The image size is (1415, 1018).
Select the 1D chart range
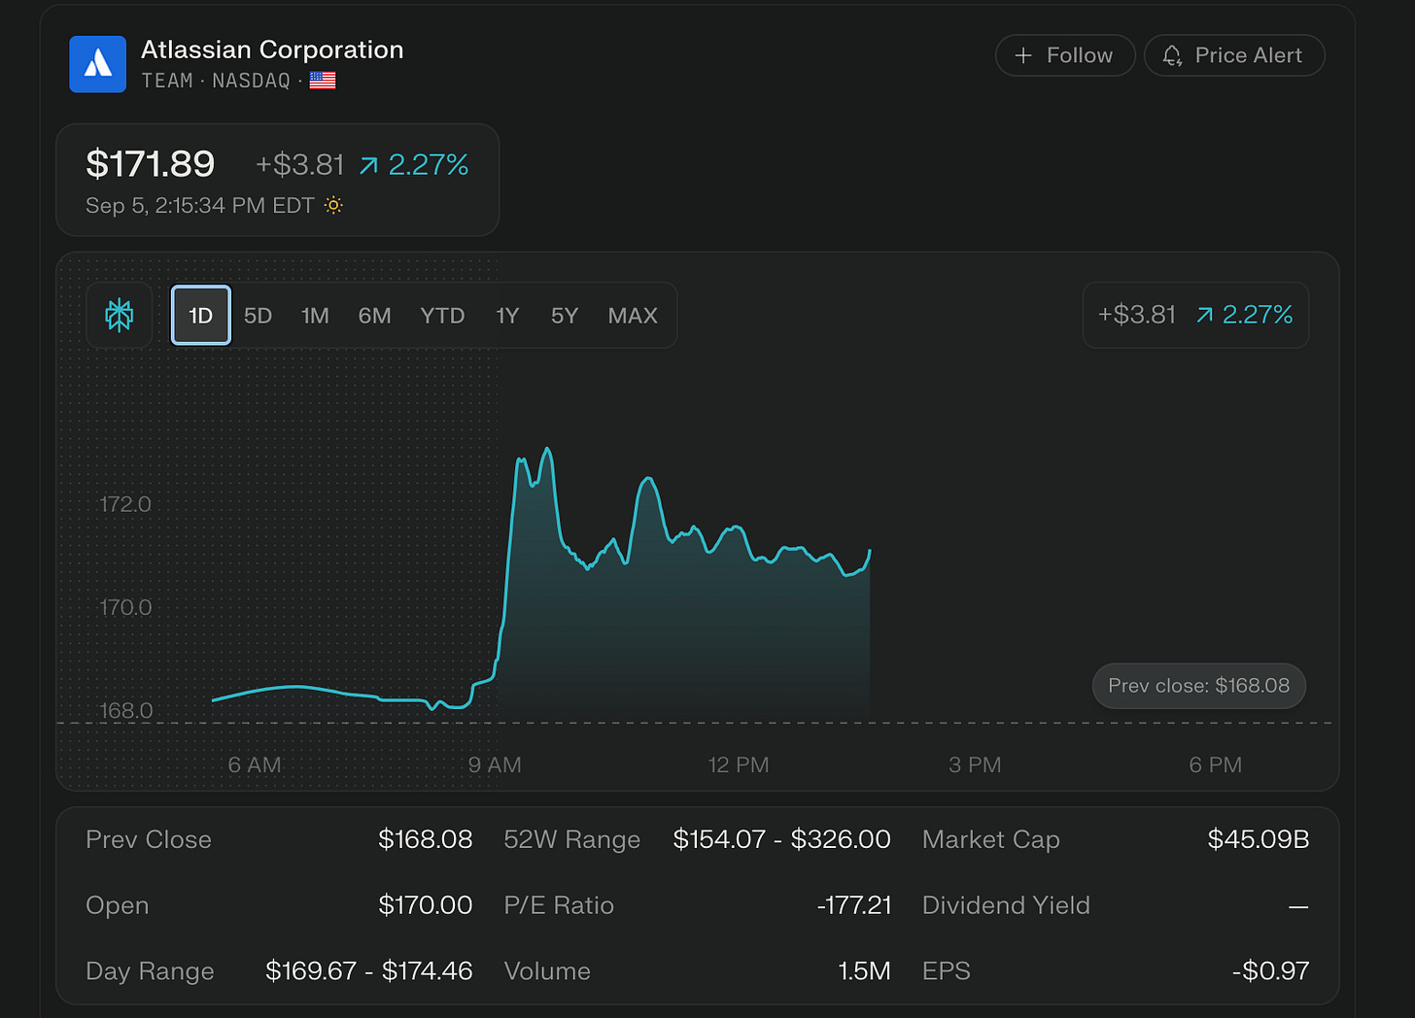[201, 315]
